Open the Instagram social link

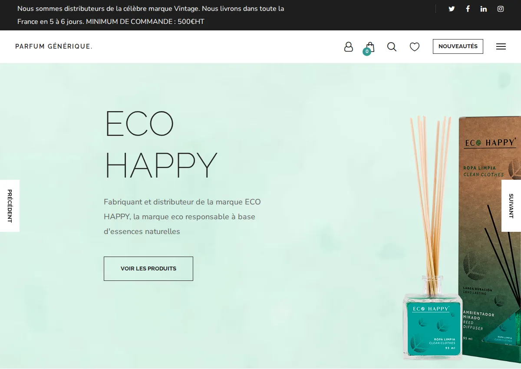point(501,9)
